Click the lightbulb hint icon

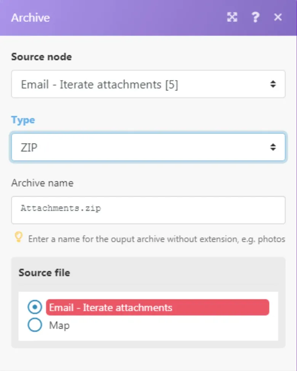point(18,237)
